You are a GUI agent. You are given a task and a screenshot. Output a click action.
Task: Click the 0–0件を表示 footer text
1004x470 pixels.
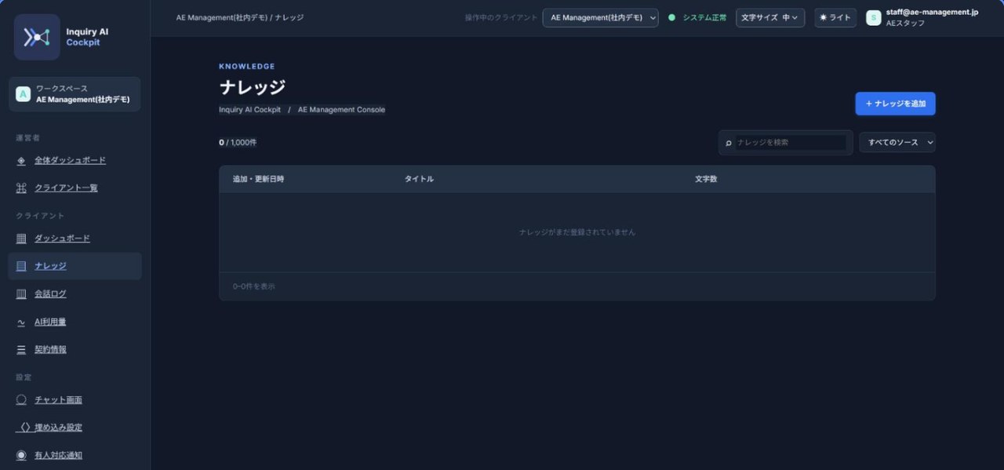pos(254,286)
